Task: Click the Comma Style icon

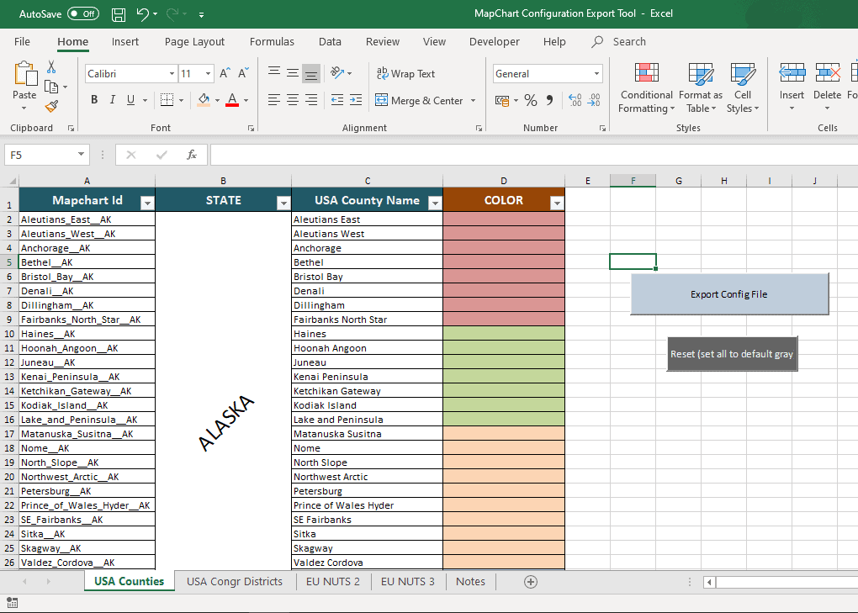Action: (549, 100)
